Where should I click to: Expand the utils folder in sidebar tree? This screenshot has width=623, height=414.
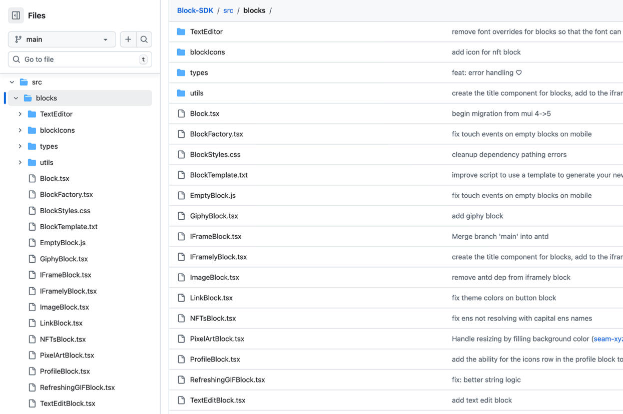point(20,162)
